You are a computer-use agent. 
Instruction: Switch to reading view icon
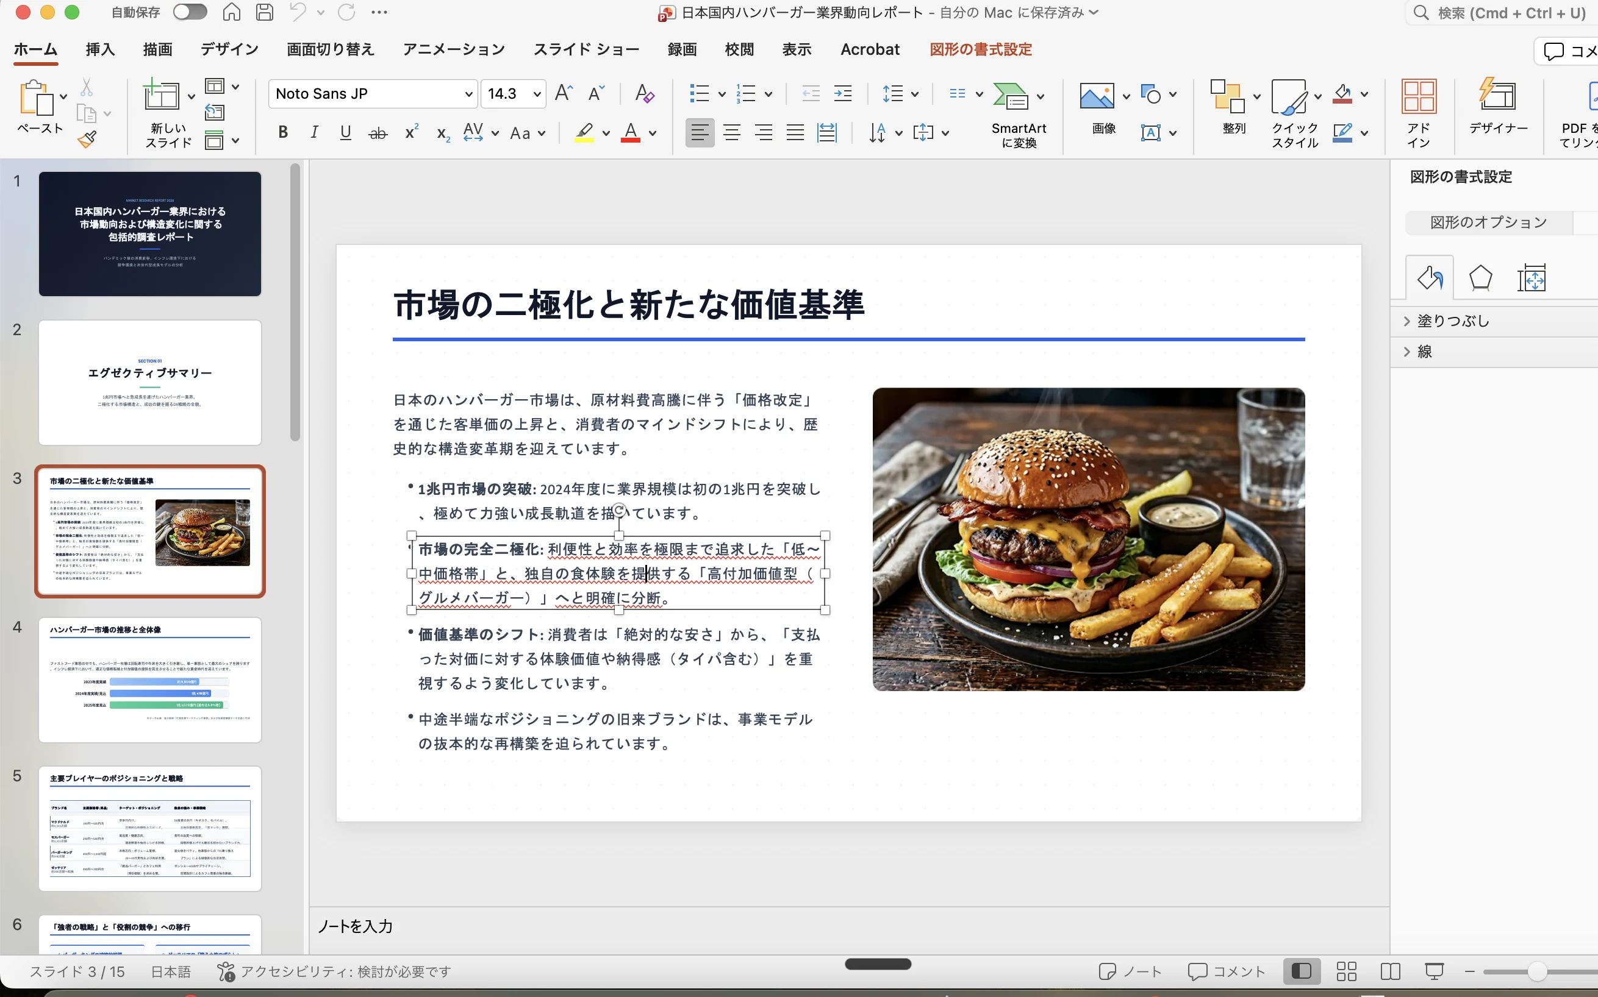pyautogui.click(x=1390, y=971)
